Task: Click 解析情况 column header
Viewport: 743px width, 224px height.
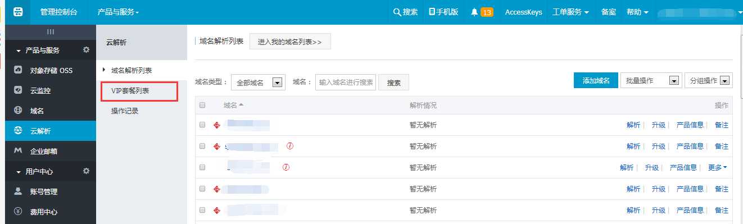Action: [423, 105]
